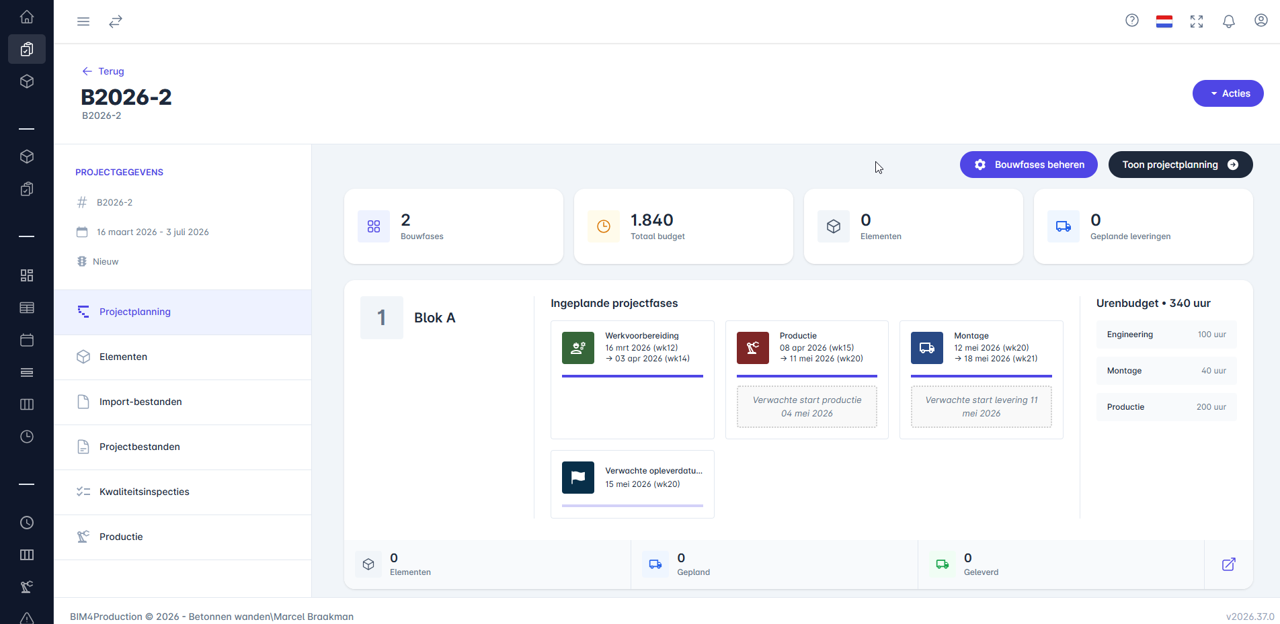Click the Werkvoorbereiding phase icon
Viewport: 1280px width, 624px height.
point(578,348)
